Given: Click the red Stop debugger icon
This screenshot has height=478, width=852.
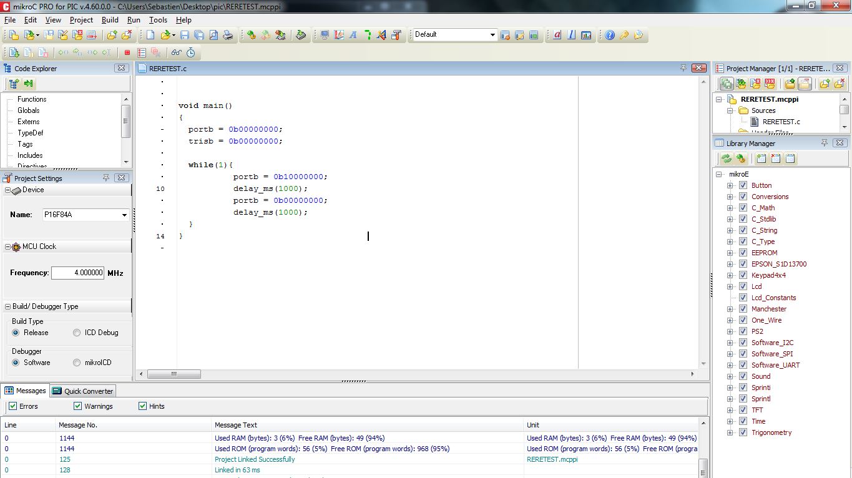Looking at the screenshot, I should point(127,53).
